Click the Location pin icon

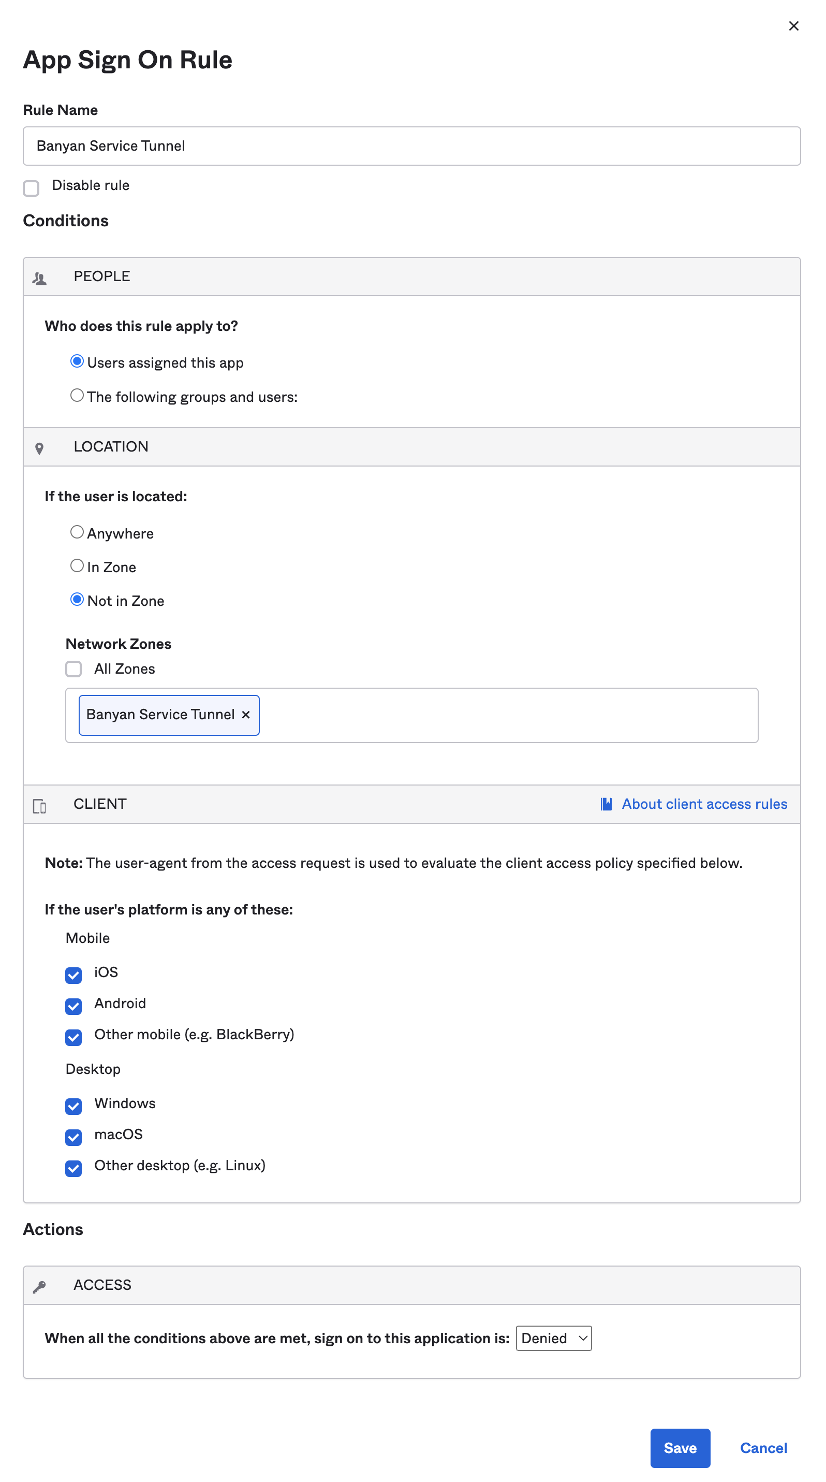pos(39,449)
